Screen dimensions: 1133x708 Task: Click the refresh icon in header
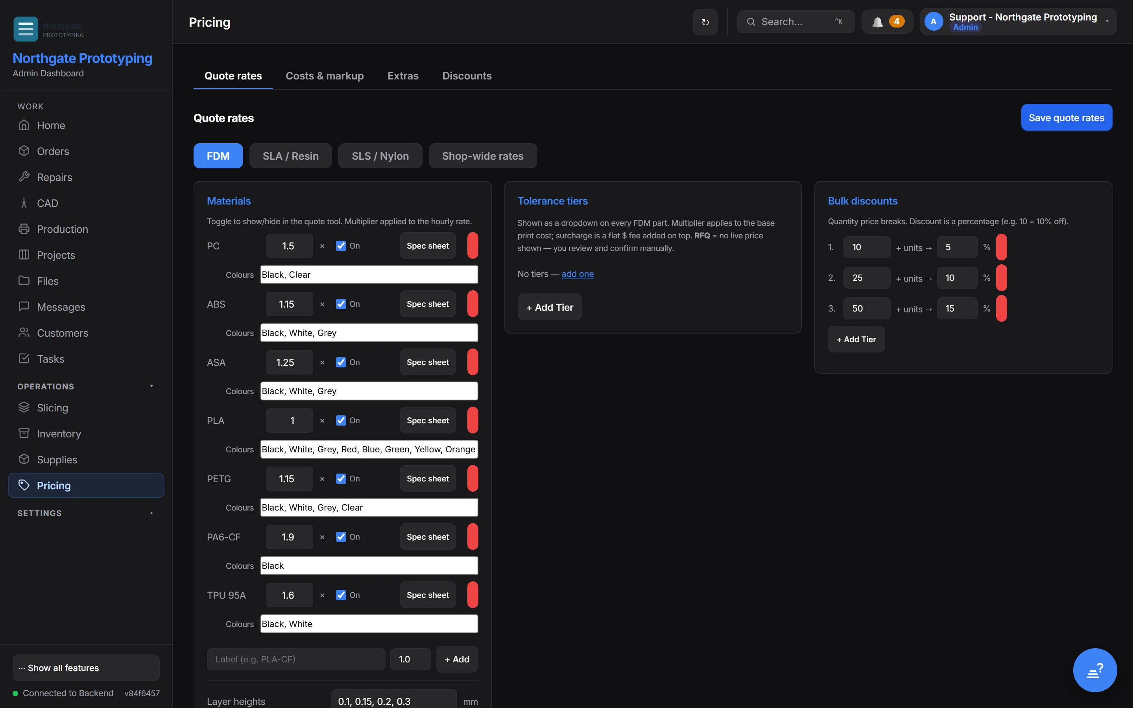pos(705,22)
